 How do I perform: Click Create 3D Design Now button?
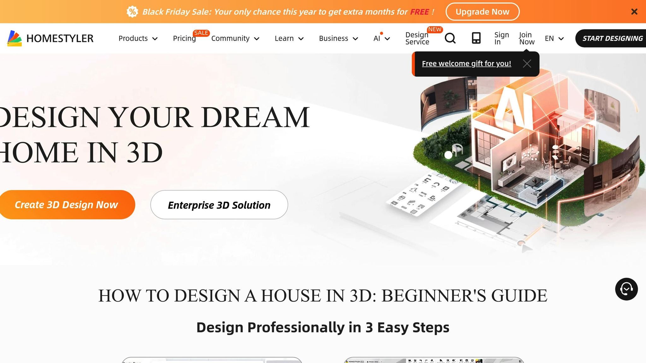pyautogui.click(x=66, y=205)
